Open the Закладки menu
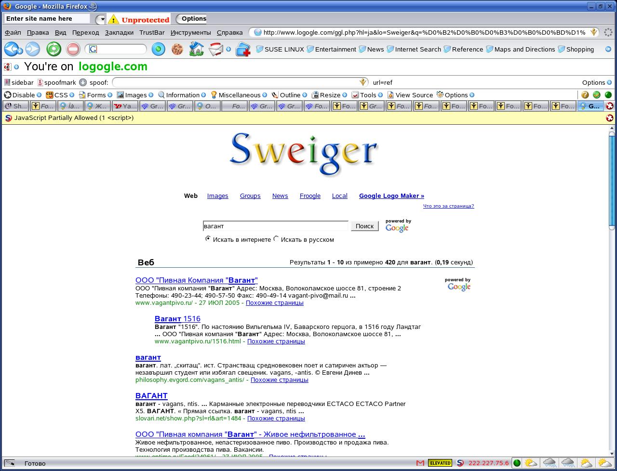Image resolution: width=617 pixels, height=471 pixels. tap(119, 32)
